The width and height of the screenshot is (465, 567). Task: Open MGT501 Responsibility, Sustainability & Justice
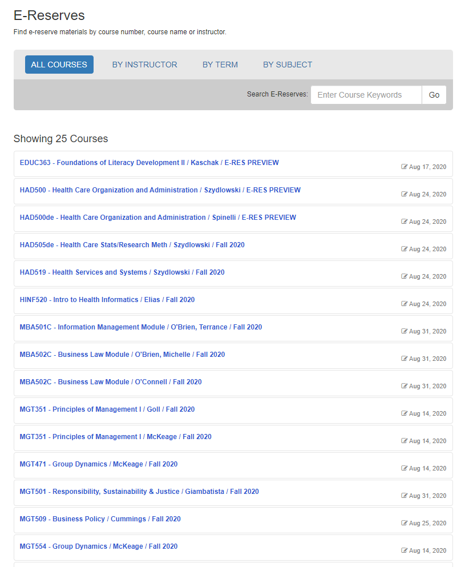point(137,491)
